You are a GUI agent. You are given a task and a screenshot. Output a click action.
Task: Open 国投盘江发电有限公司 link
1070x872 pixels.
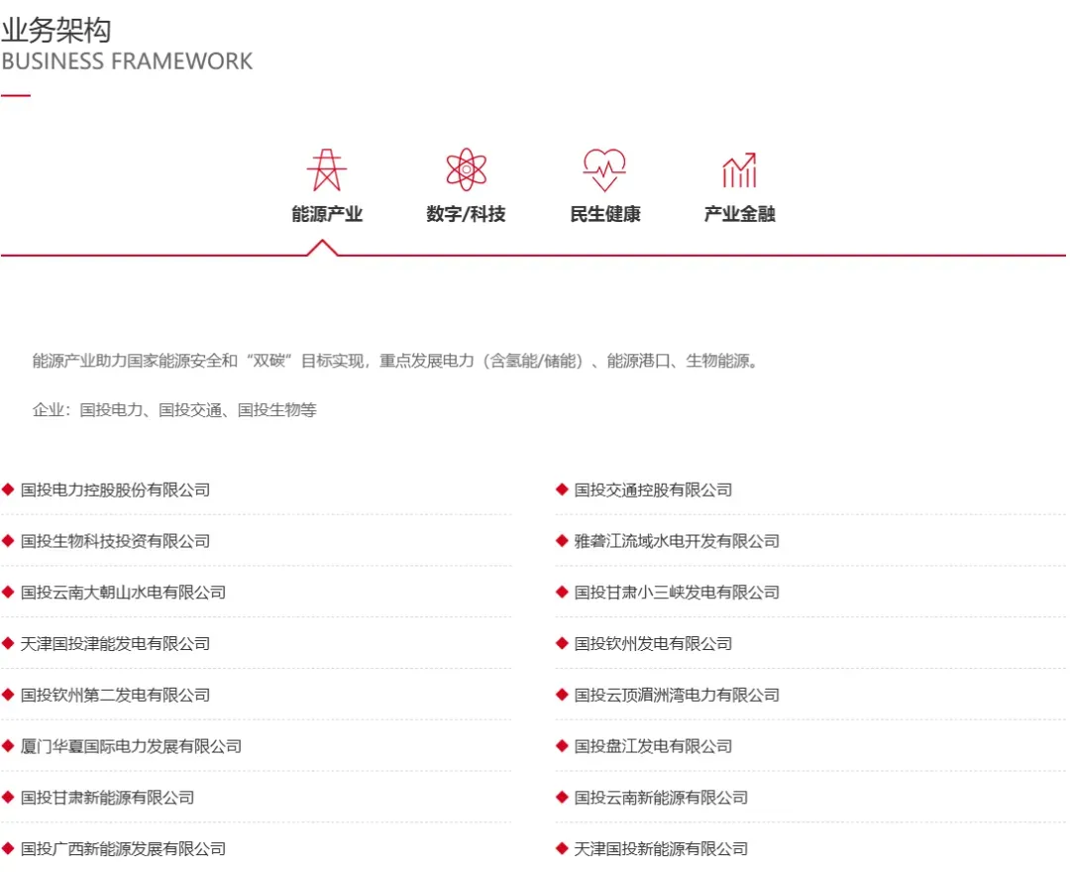653,746
